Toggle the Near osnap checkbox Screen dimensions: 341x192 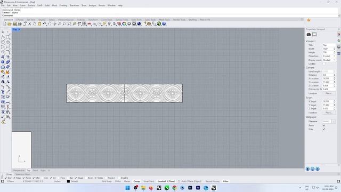[14, 178]
